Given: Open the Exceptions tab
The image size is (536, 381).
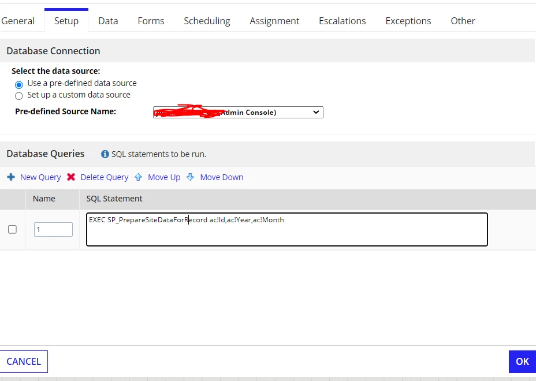Looking at the screenshot, I should (x=408, y=21).
